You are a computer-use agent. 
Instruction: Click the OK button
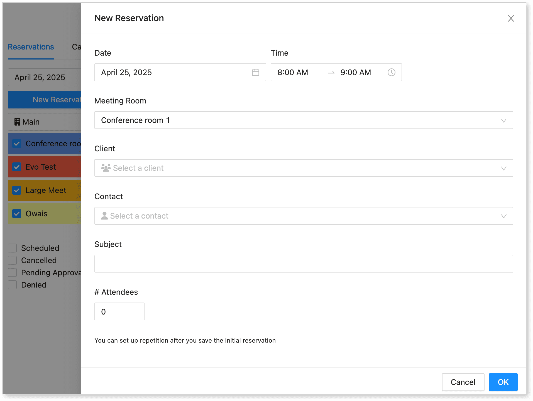click(x=503, y=382)
